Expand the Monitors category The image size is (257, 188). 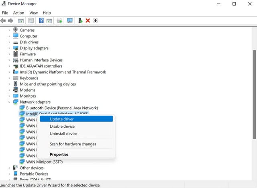point(9,96)
